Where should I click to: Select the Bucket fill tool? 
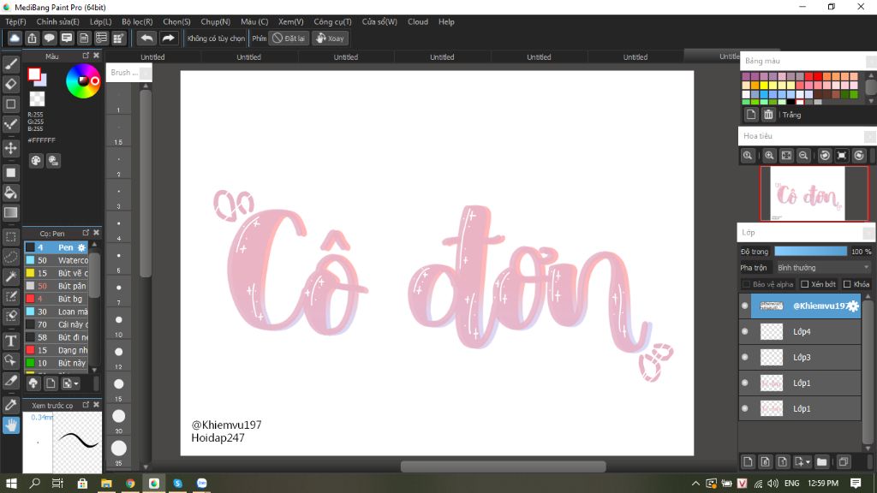(10, 193)
